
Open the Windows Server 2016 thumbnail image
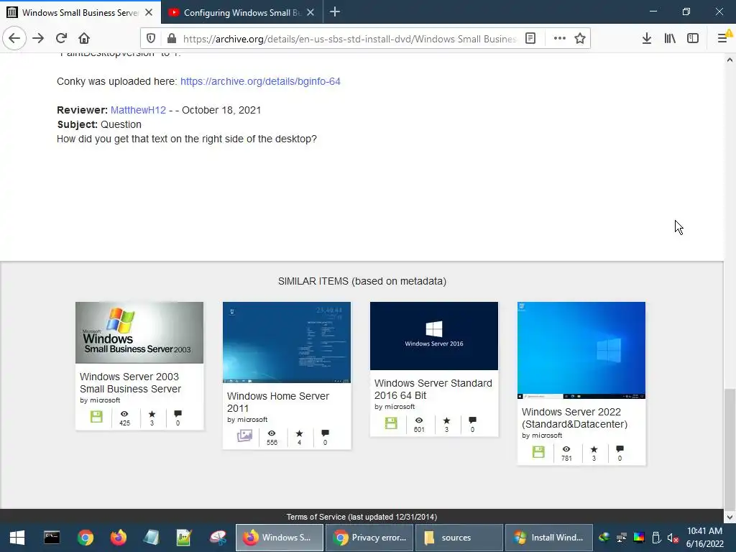tap(434, 336)
